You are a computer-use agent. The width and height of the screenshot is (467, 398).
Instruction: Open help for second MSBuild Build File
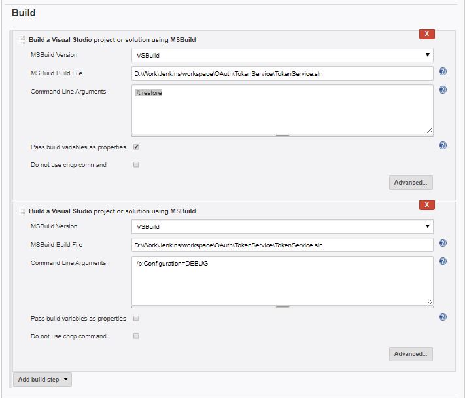[443, 243]
